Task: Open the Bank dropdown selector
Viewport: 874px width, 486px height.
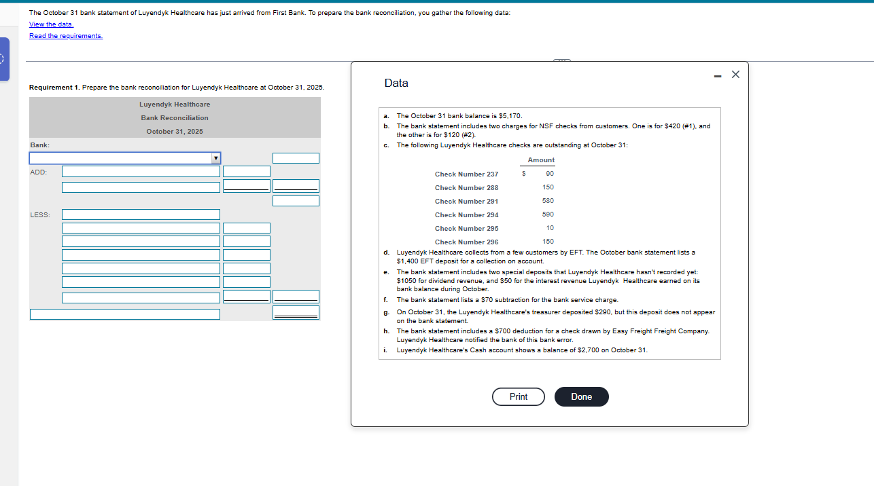Action: click(215, 157)
